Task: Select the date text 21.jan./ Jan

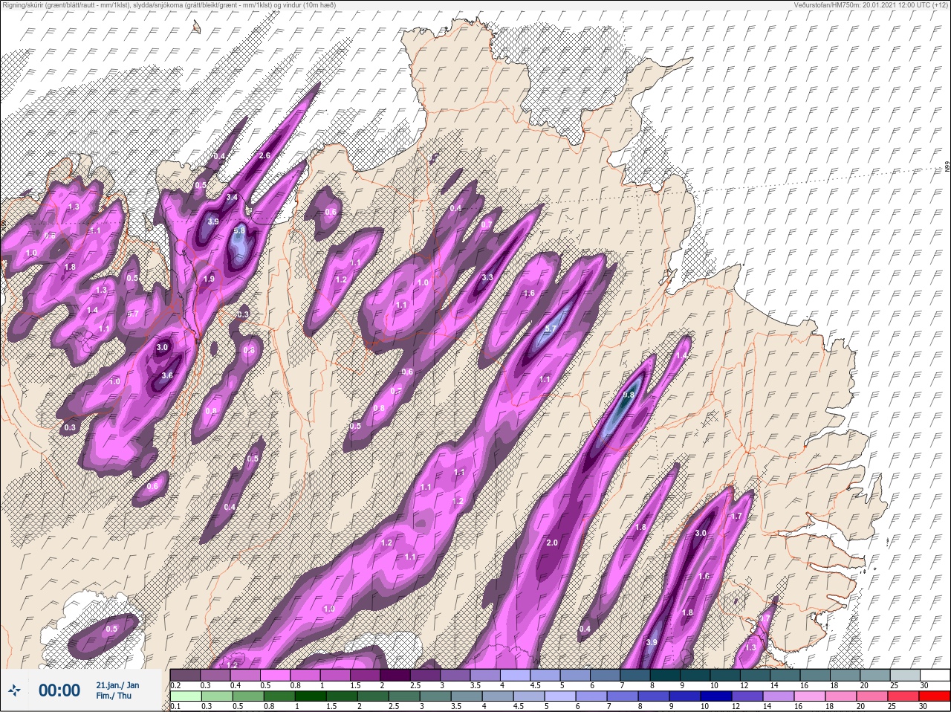Action: click(x=117, y=685)
